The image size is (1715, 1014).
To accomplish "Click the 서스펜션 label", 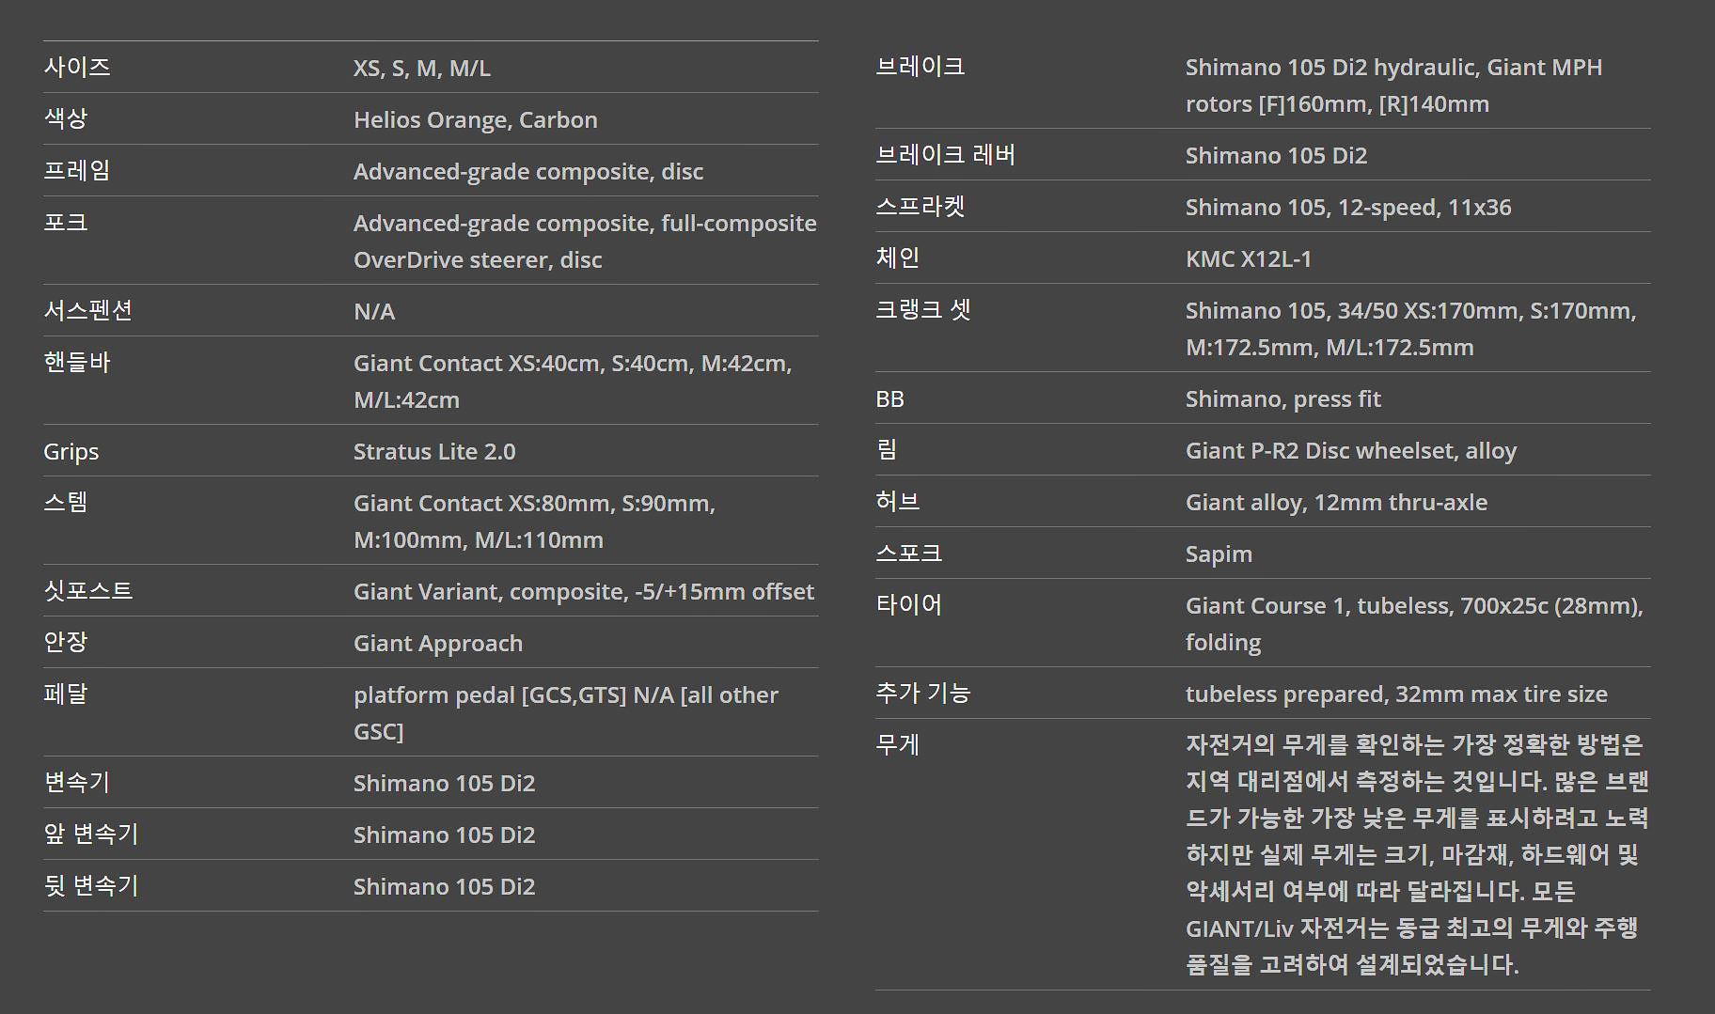I will tap(88, 310).
